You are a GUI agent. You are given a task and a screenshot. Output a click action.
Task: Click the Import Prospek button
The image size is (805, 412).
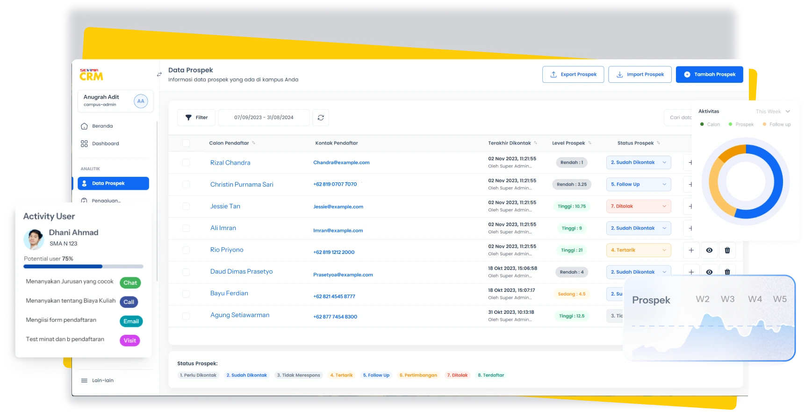(640, 74)
